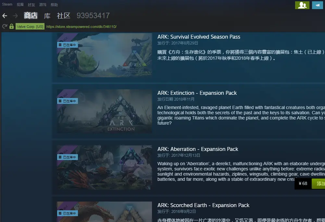Click the green secure padlock icon

[12, 26]
